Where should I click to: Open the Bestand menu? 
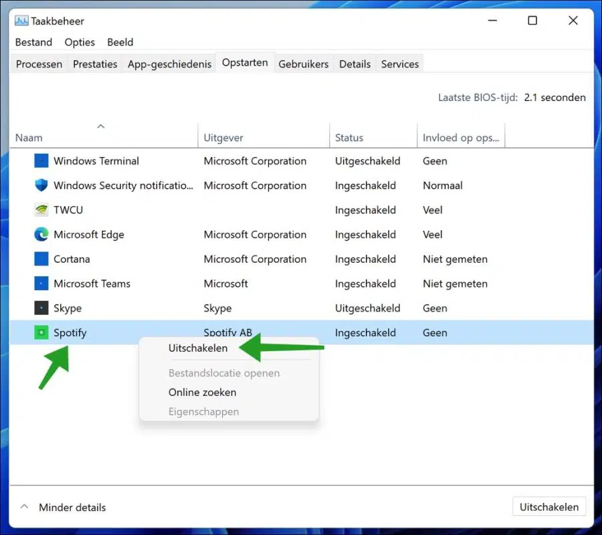(x=34, y=42)
